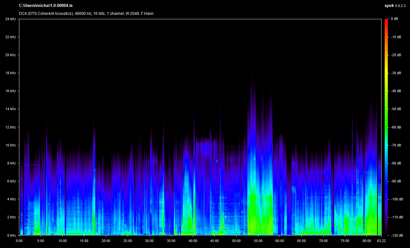Click the -30 dB scale label
The image size is (410, 248).
[396, 73]
